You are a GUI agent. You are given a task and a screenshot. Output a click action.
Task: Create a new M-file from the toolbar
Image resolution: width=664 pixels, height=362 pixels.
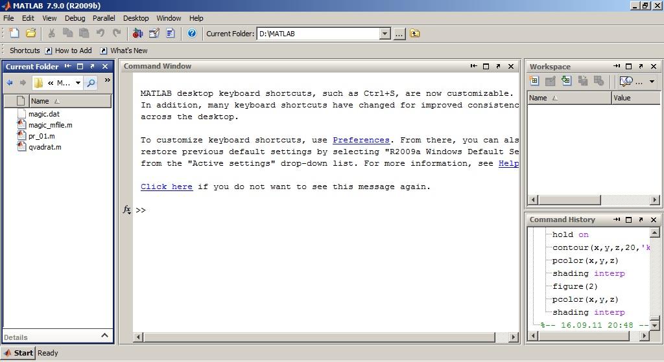14,33
